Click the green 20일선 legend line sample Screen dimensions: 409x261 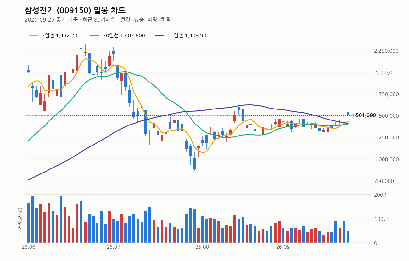click(95, 35)
